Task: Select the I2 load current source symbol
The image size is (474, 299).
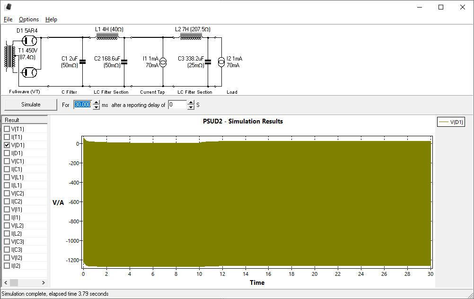Action: (x=221, y=62)
